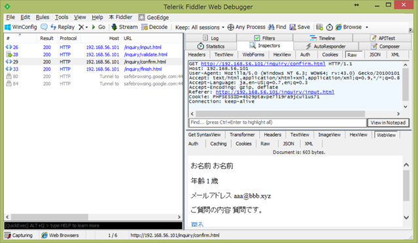Open the Timeline tab

pyautogui.click(x=322, y=38)
